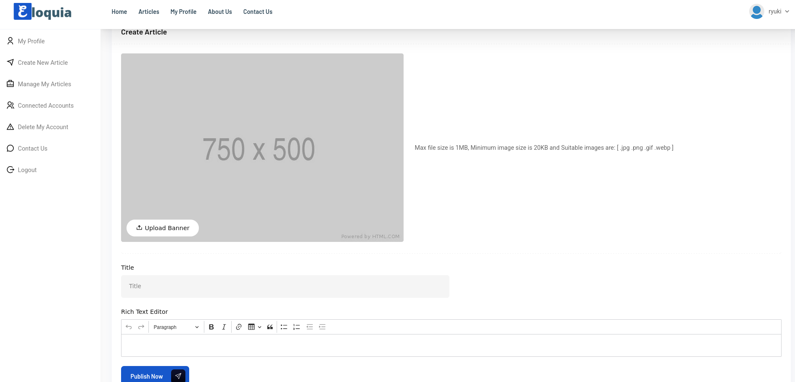
Task: Expand the ryuki user menu
Action: (x=779, y=11)
